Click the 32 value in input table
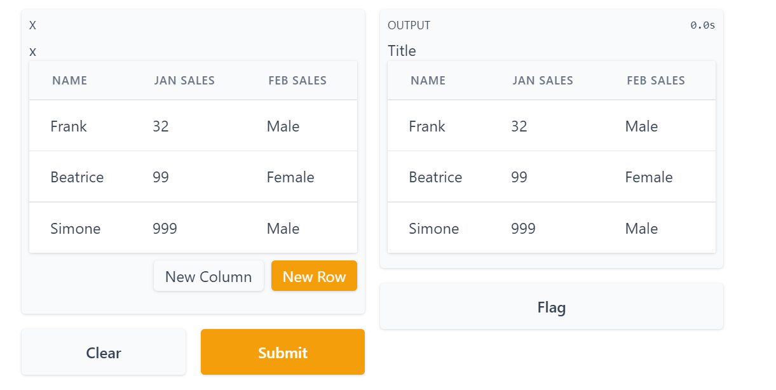 coord(161,126)
